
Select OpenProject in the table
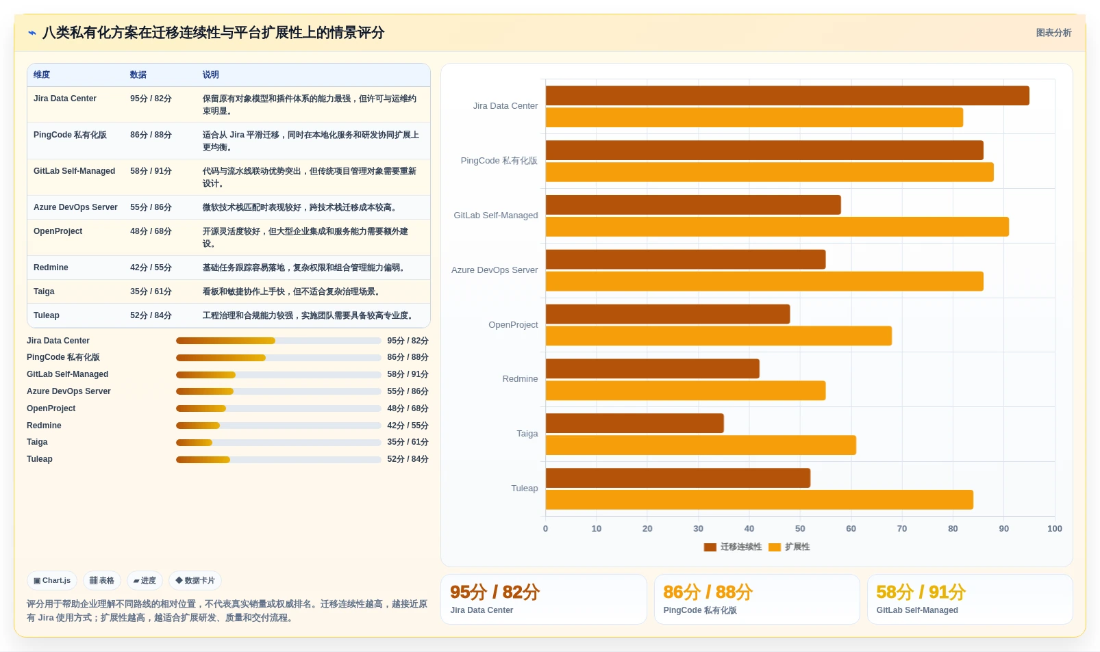tap(58, 231)
